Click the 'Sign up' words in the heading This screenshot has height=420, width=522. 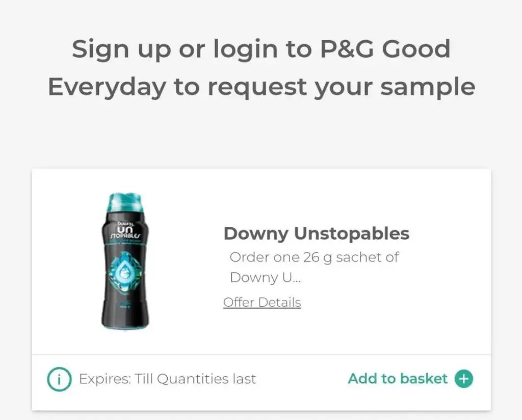(121, 49)
